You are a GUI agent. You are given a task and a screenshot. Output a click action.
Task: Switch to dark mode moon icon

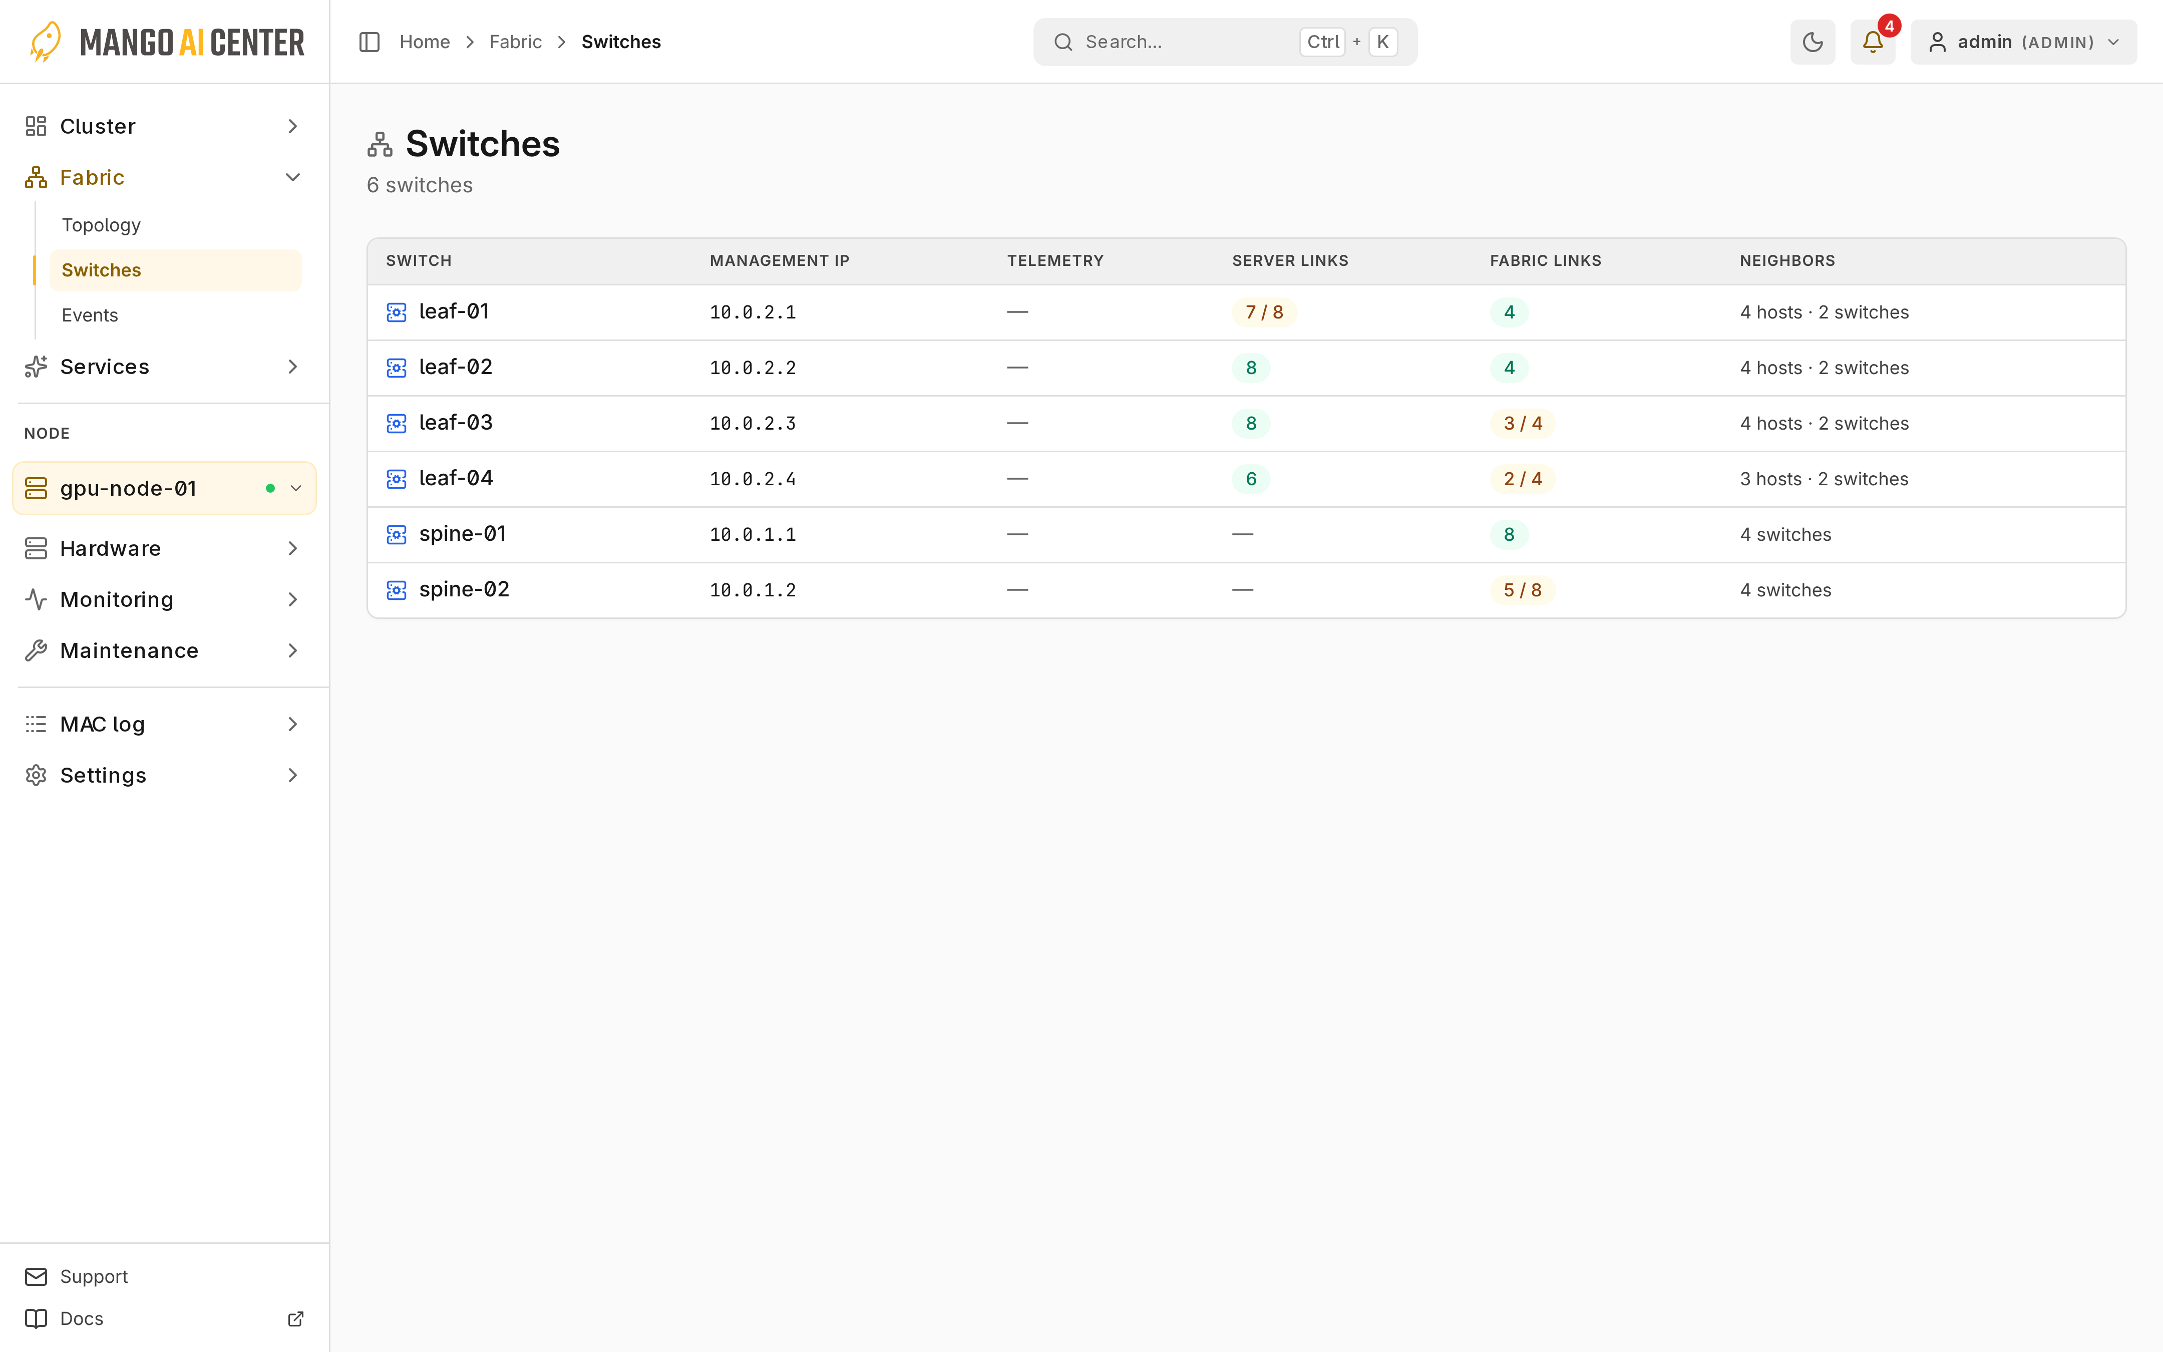tap(1812, 42)
